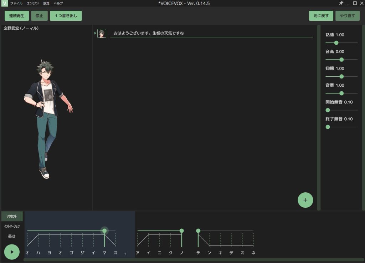Expand the small arrow left of character icon
This screenshot has width=365, height=263.
coord(95,33)
